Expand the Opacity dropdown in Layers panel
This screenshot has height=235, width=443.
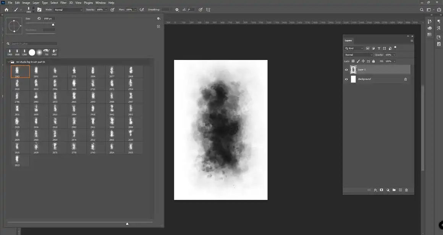point(394,55)
